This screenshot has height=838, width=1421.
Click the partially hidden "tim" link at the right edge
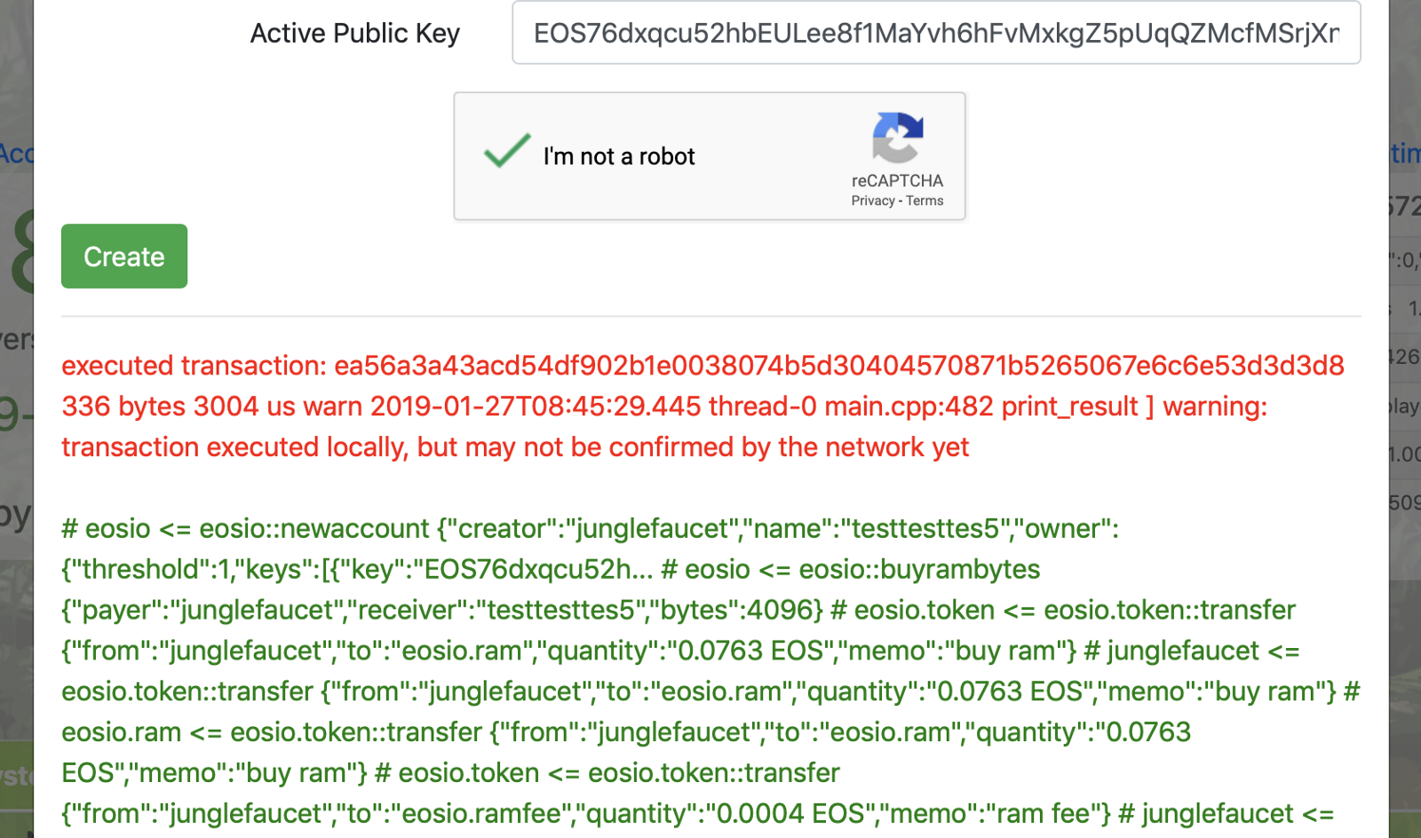click(x=1405, y=154)
